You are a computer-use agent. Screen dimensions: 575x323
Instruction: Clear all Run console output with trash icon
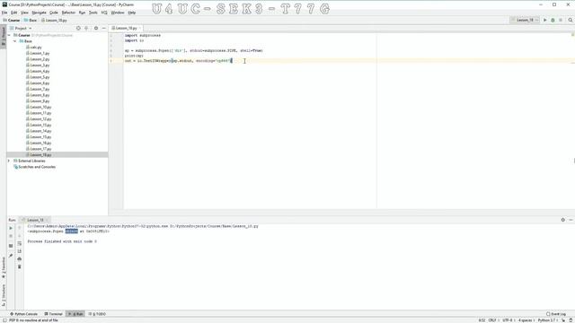click(20, 266)
